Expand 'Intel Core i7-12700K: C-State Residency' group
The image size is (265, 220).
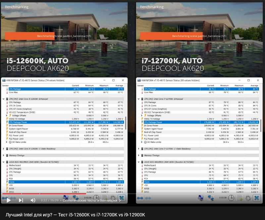click(x=138, y=149)
